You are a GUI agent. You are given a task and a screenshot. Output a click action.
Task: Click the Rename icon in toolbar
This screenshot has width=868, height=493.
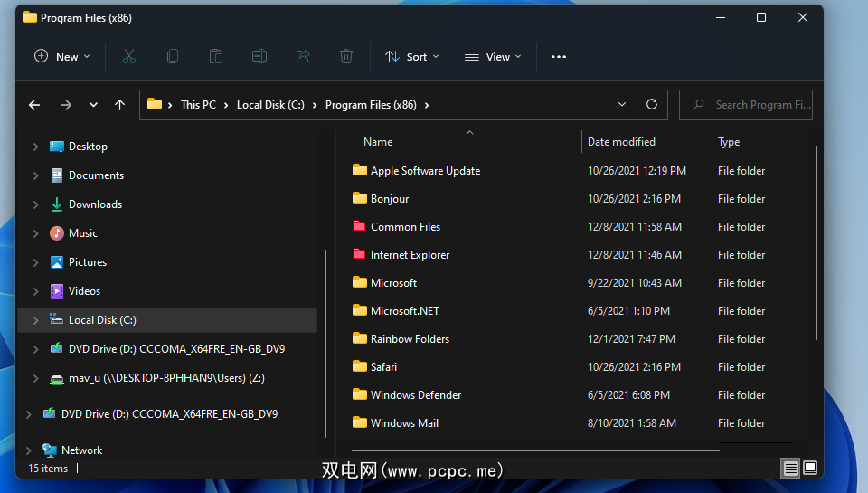[x=259, y=56]
